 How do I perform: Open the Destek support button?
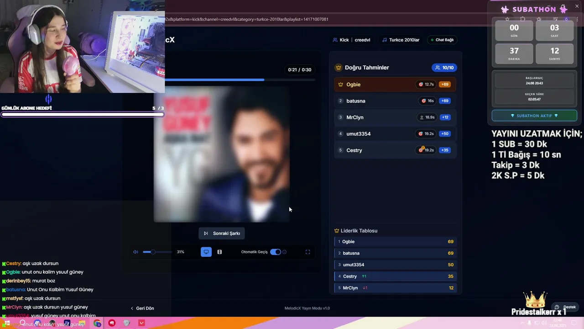click(565, 307)
